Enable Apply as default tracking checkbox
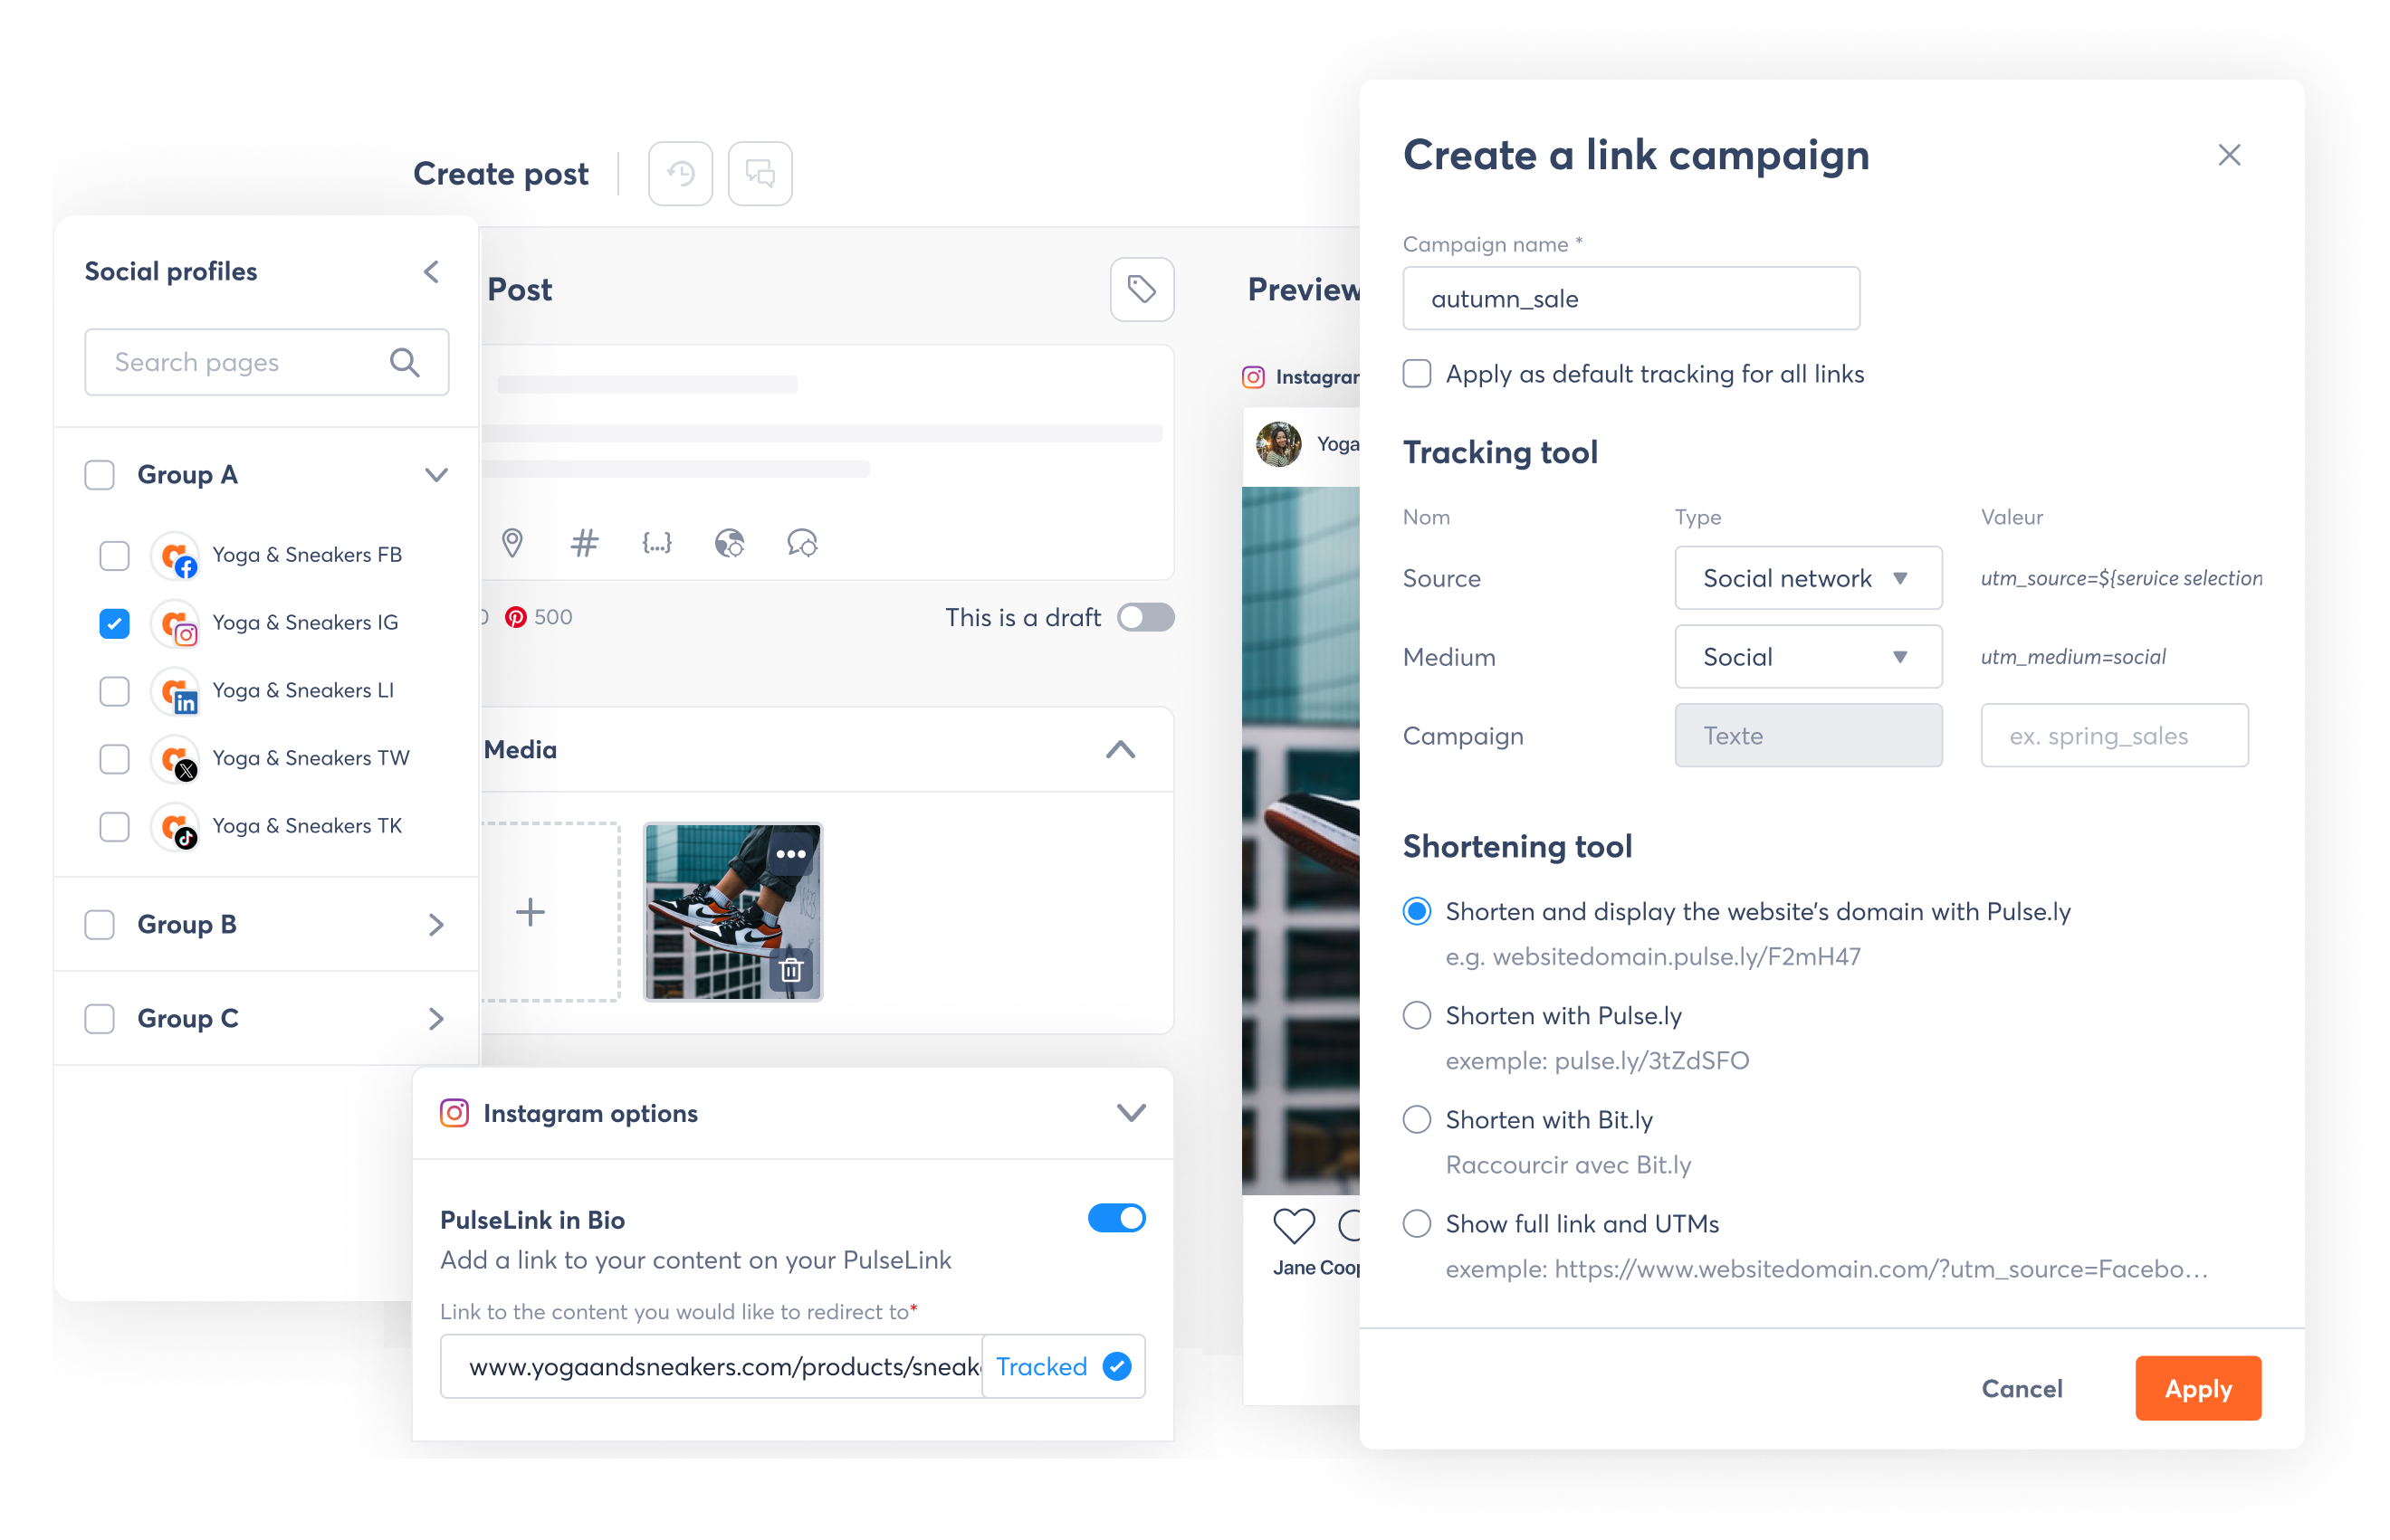This screenshot has height=1540, width=2390. tap(1418, 373)
